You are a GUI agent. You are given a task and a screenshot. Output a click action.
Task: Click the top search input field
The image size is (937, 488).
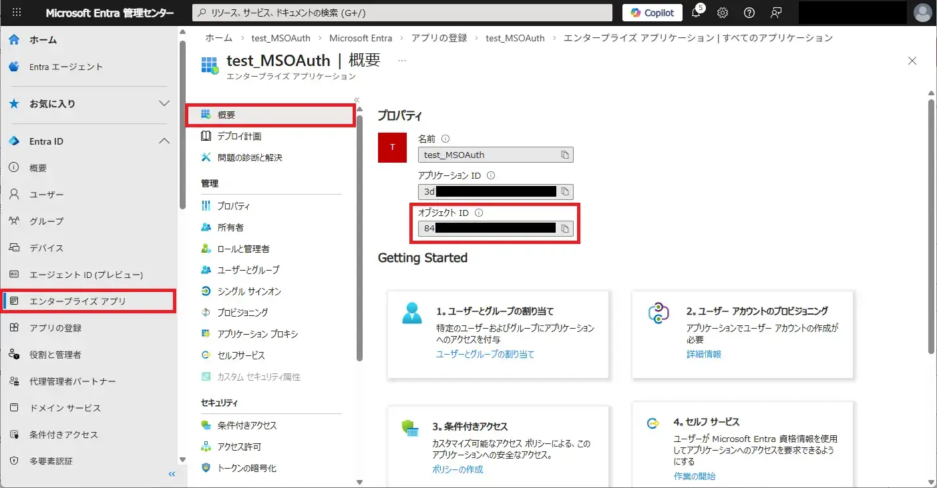(402, 13)
